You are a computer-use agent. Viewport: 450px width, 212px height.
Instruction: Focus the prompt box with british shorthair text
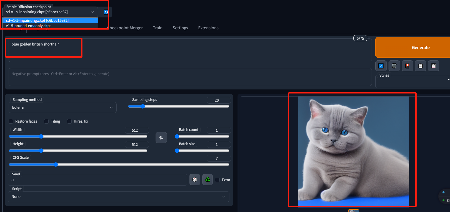tap(190, 50)
